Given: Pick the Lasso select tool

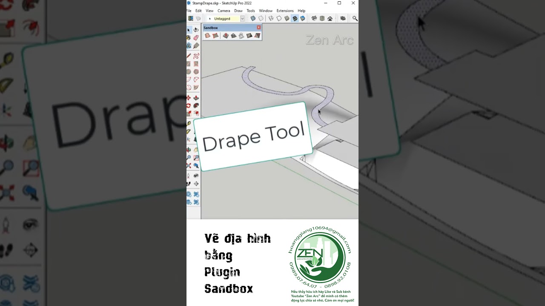Looking at the screenshot, I should tap(196, 30).
